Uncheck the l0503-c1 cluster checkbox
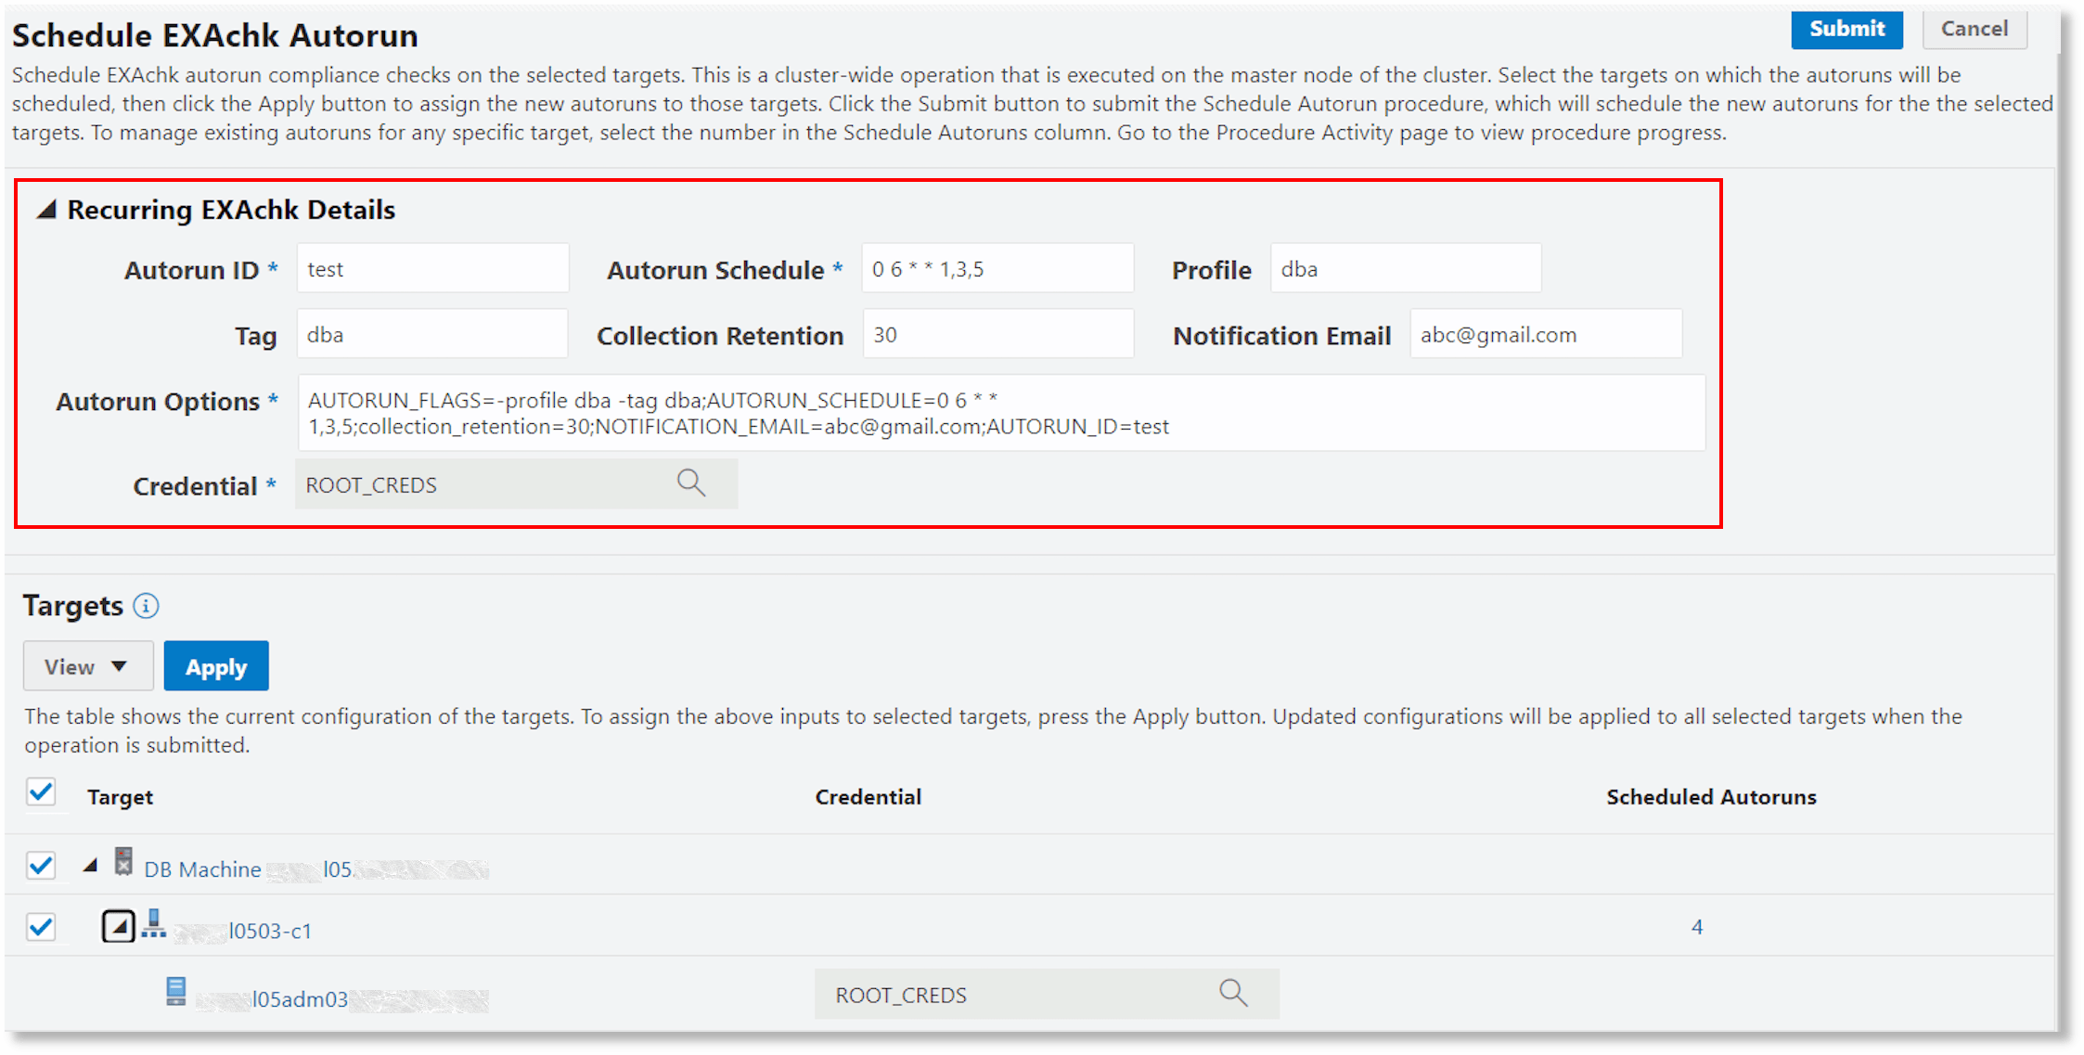Viewport: 2084px width, 1055px height. [x=41, y=927]
